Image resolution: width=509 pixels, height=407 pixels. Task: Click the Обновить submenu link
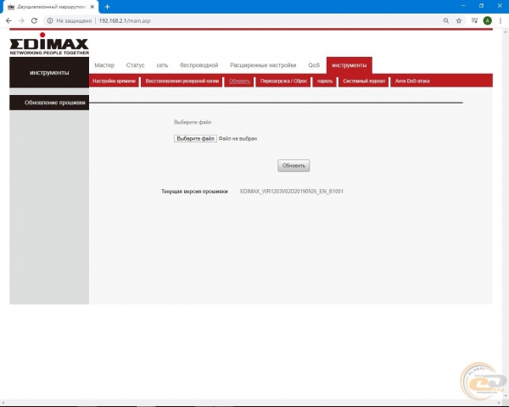tap(239, 81)
